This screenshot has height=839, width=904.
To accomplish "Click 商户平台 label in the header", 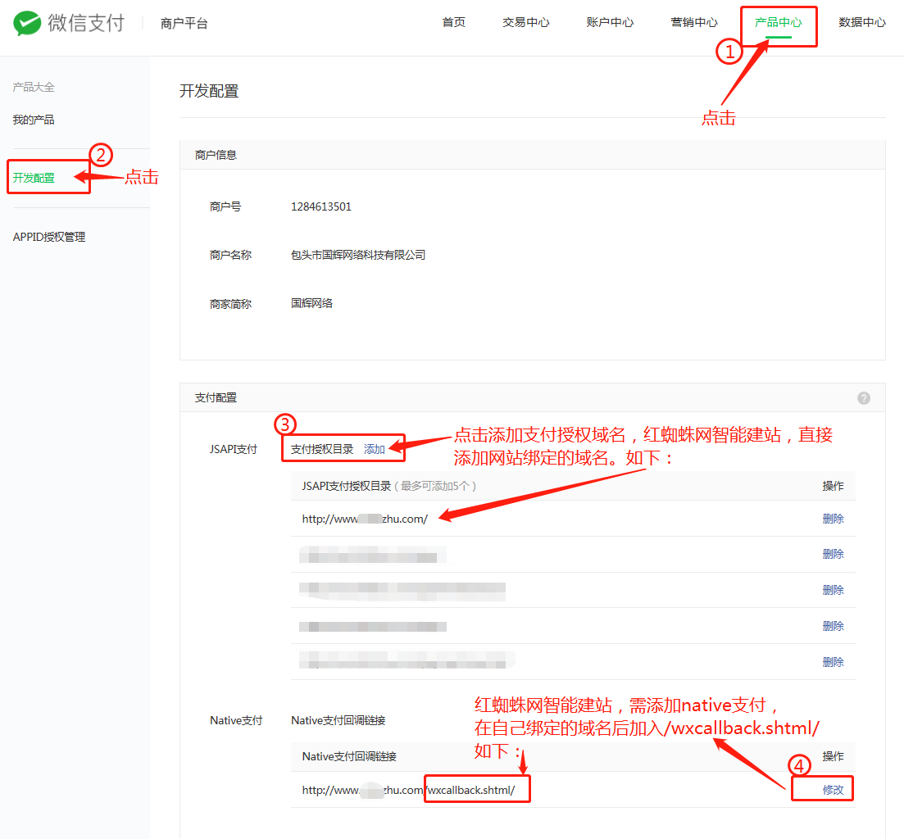I will (x=184, y=24).
